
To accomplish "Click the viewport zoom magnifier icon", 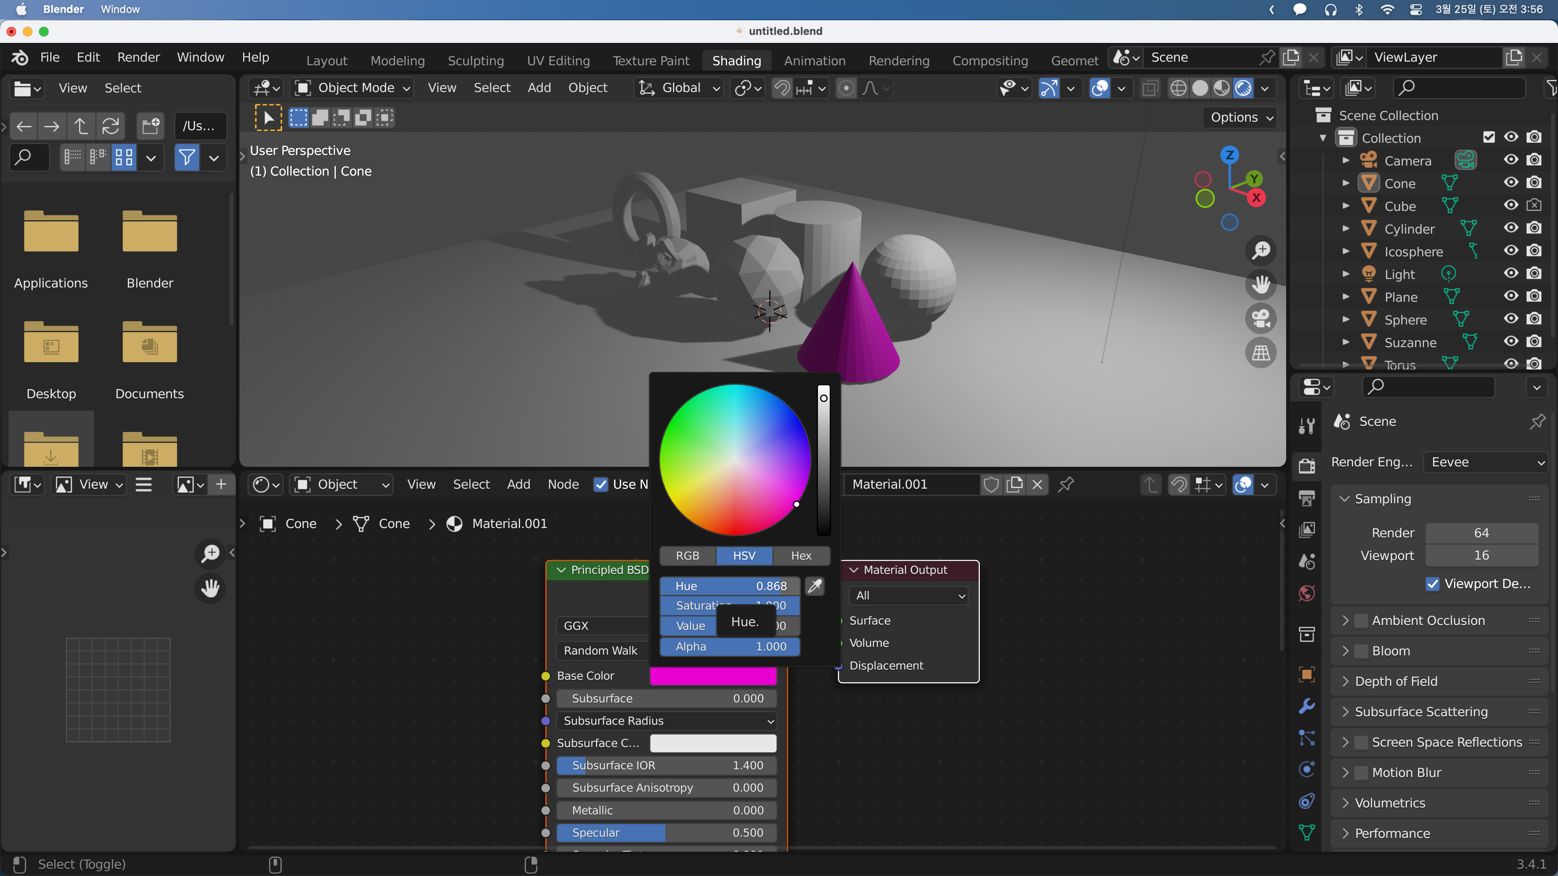I will [1261, 250].
